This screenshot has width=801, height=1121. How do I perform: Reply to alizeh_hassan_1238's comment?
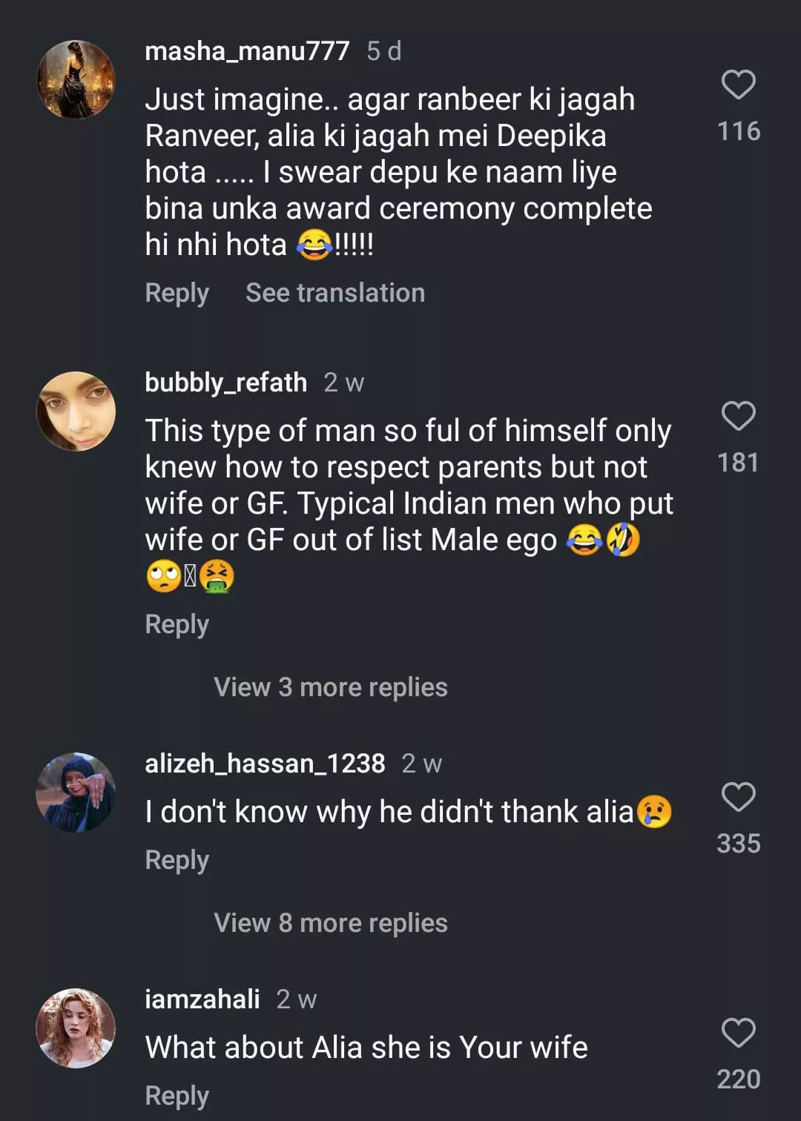(177, 860)
